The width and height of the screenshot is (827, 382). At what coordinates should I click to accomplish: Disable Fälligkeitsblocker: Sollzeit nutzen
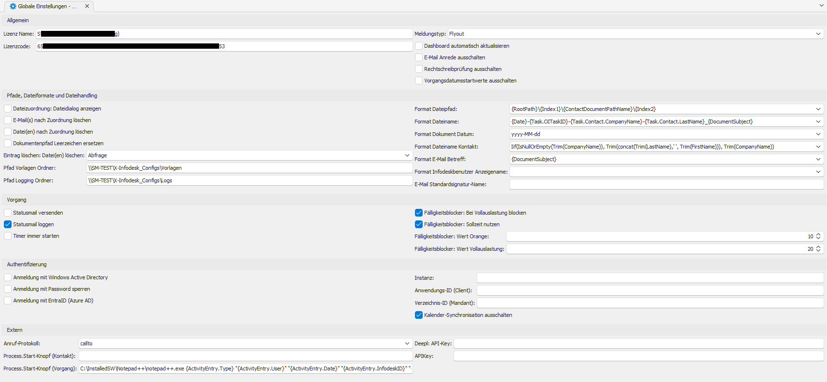pos(419,224)
